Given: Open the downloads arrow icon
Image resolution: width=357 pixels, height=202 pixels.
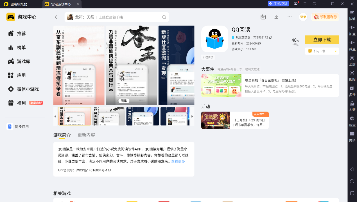Looking at the screenshot, I should point(276,17).
